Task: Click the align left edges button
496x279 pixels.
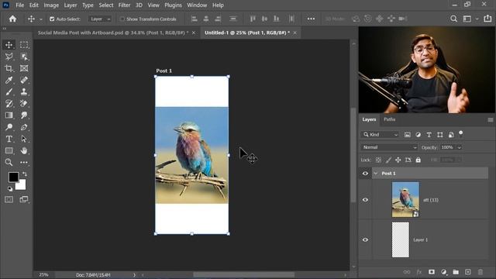Action: coord(195,19)
